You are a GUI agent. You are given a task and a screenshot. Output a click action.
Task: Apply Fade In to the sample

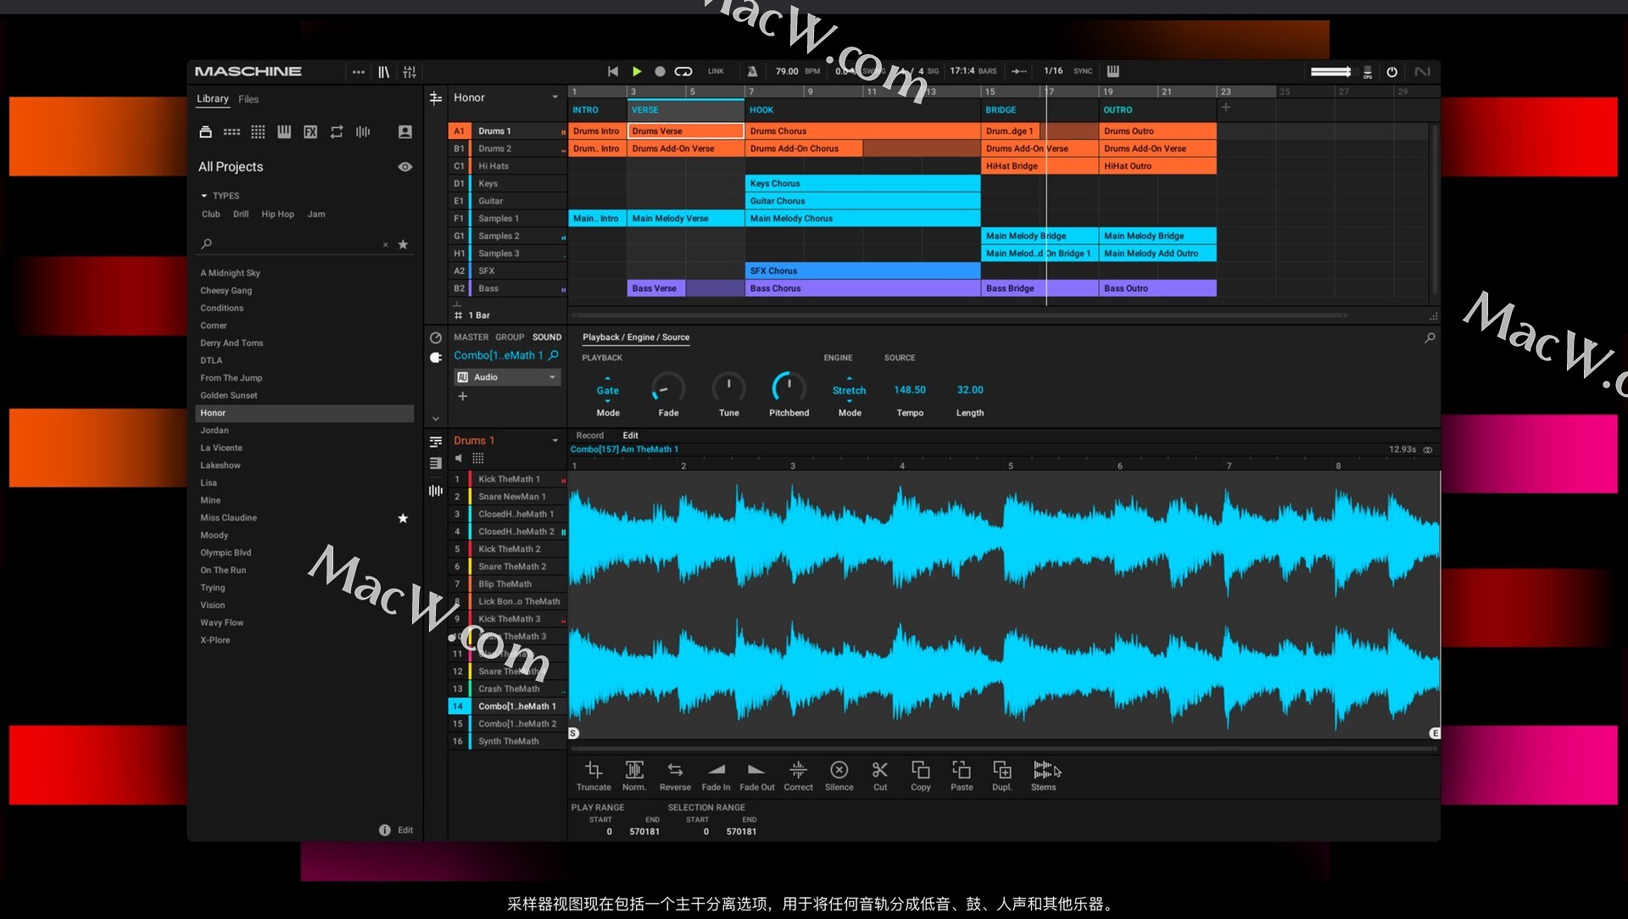coord(716,775)
